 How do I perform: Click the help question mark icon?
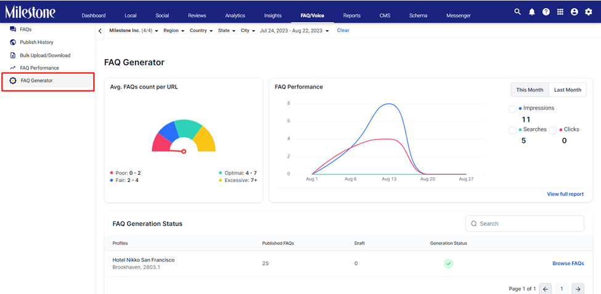(x=546, y=12)
